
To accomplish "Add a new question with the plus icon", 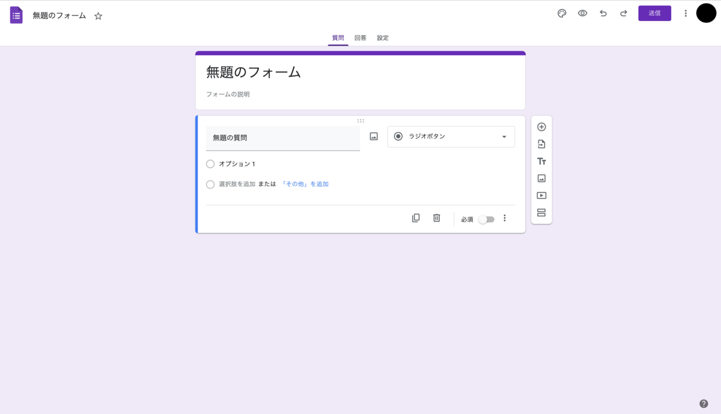I will tap(541, 127).
